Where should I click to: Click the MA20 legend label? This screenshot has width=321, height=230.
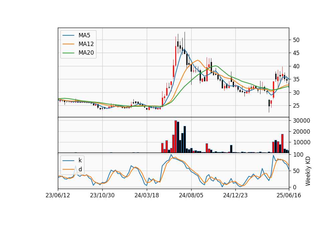(86, 53)
